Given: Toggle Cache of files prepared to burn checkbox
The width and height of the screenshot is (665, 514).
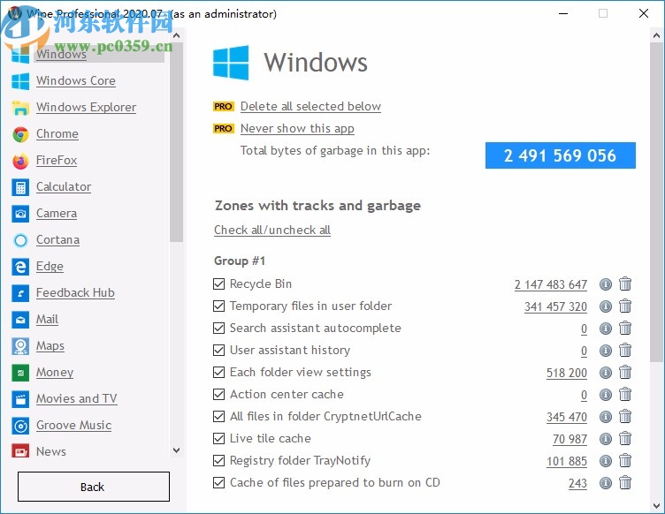Looking at the screenshot, I should (218, 483).
